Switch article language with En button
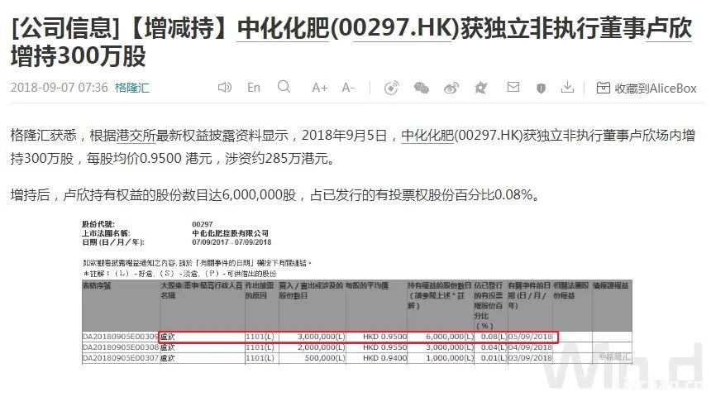 [254, 88]
